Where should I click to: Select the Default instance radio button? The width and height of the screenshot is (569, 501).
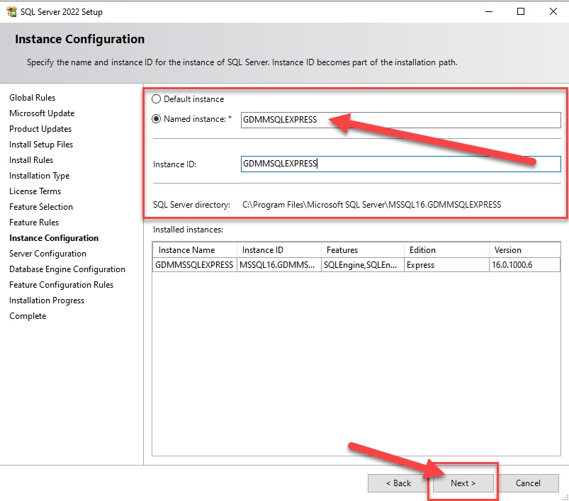pyautogui.click(x=156, y=99)
